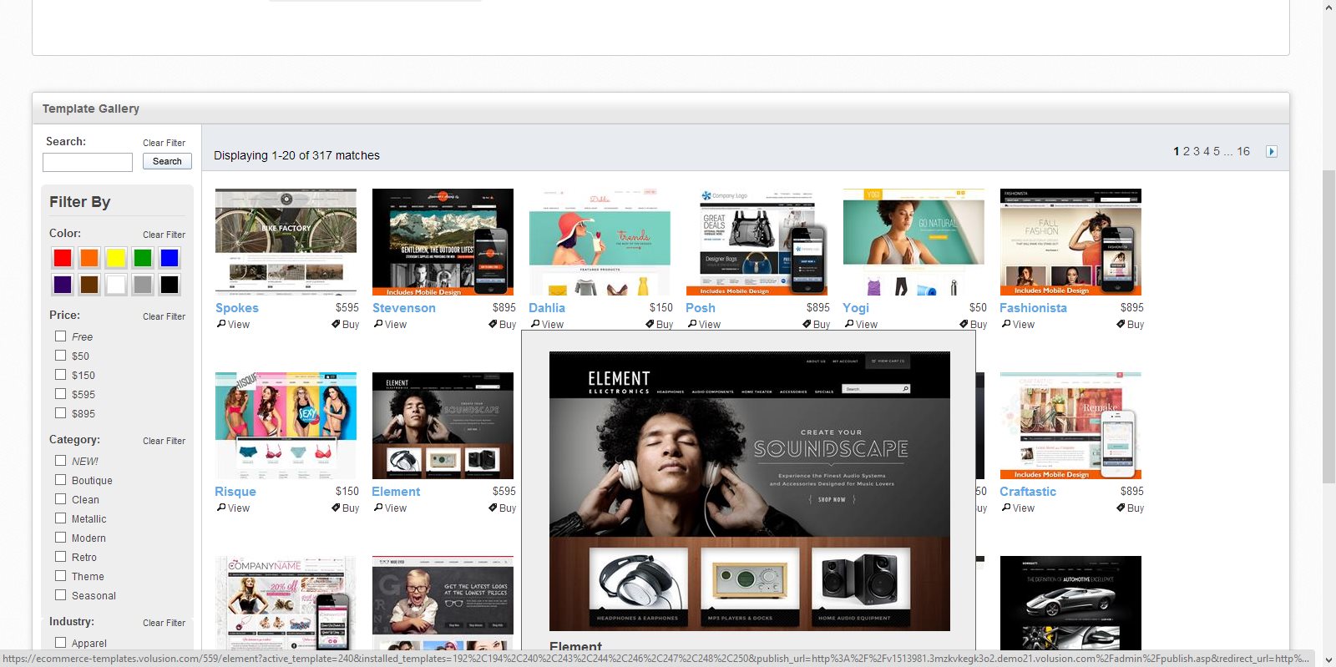Click the template Search input field
This screenshot has width=1336, height=667.
click(x=88, y=162)
